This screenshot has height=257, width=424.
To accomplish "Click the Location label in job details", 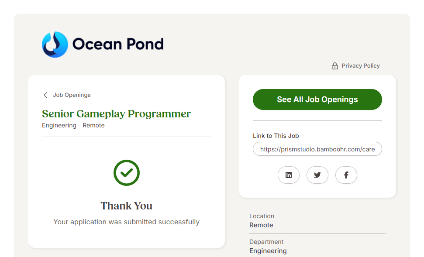I will pyautogui.click(x=262, y=216).
